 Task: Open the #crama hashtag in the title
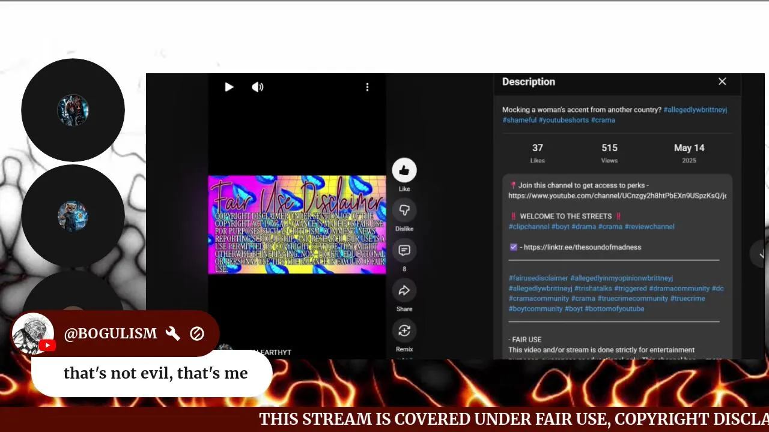pos(603,120)
